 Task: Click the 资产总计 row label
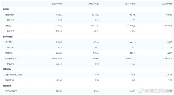[x=9, y=42]
